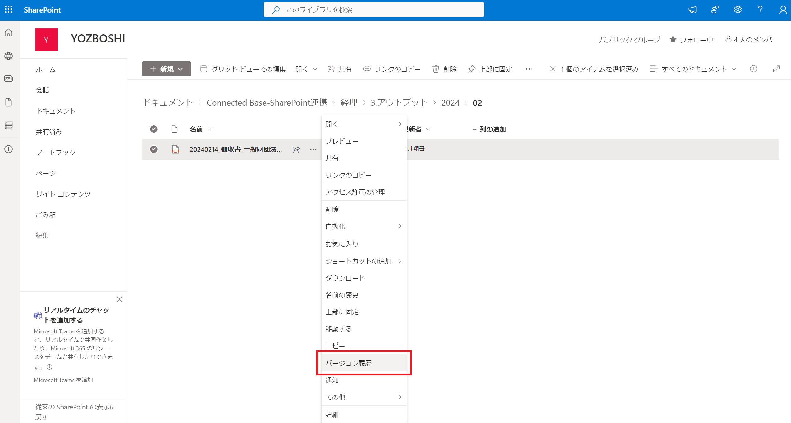The width and height of the screenshot is (791, 423).
Task: Open ごみ箱 in the site navigation
Action: point(46,215)
